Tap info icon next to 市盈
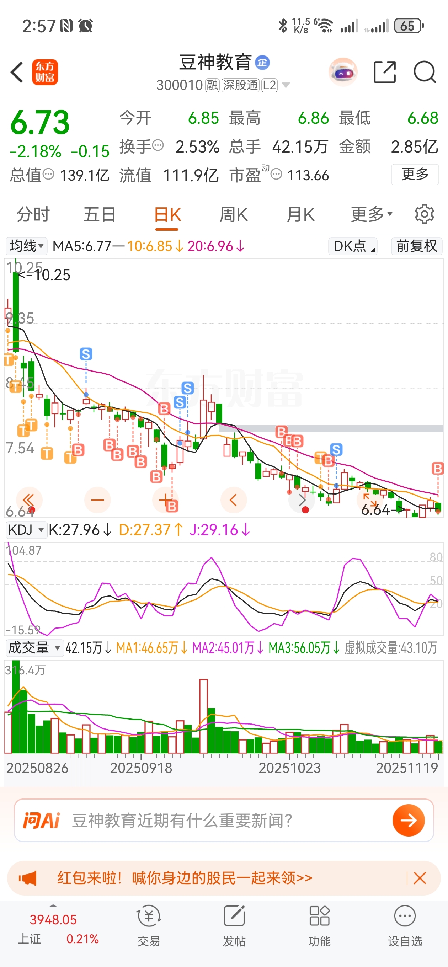This screenshot has width=448, height=967. 276,174
